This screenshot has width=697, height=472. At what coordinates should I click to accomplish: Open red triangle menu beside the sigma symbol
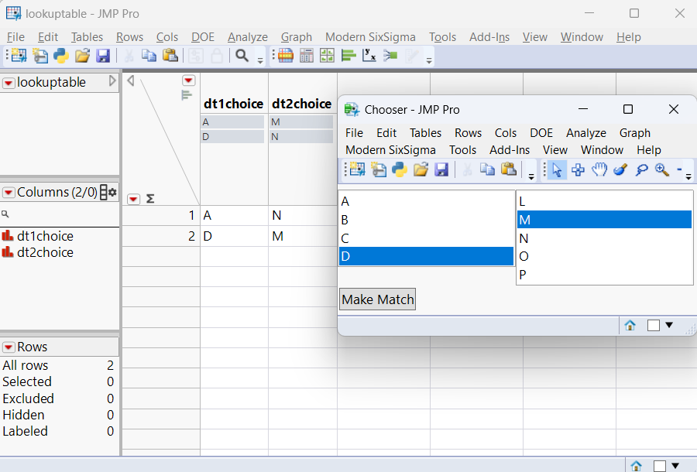coord(133,199)
